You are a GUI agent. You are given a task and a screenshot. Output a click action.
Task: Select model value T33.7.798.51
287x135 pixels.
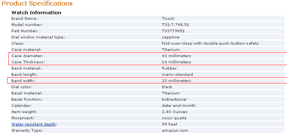tap(175, 25)
